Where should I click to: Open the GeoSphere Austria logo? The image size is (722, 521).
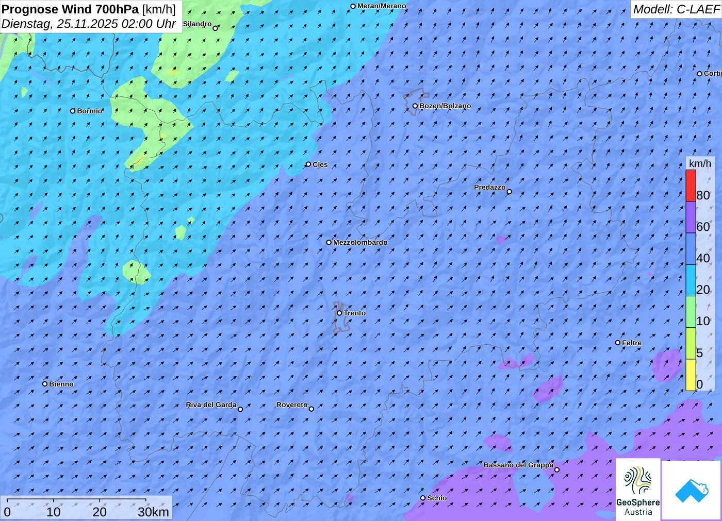tap(638, 490)
